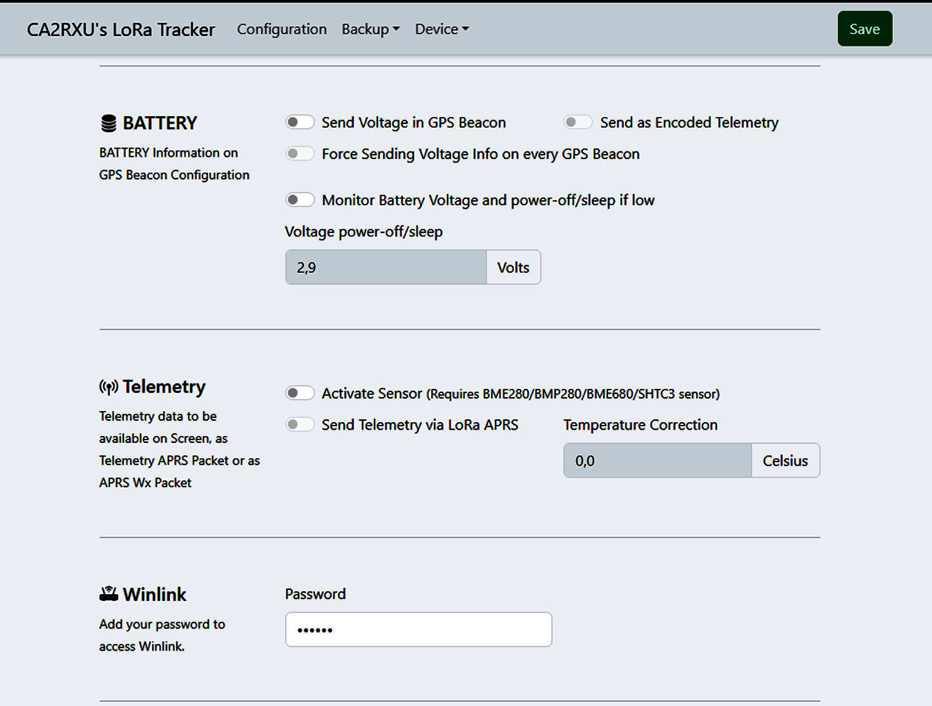Image resolution: width=932 pixels, height=706 pixels.
Task: Expand the Device dropdown menu
Action: pos(442,29)
